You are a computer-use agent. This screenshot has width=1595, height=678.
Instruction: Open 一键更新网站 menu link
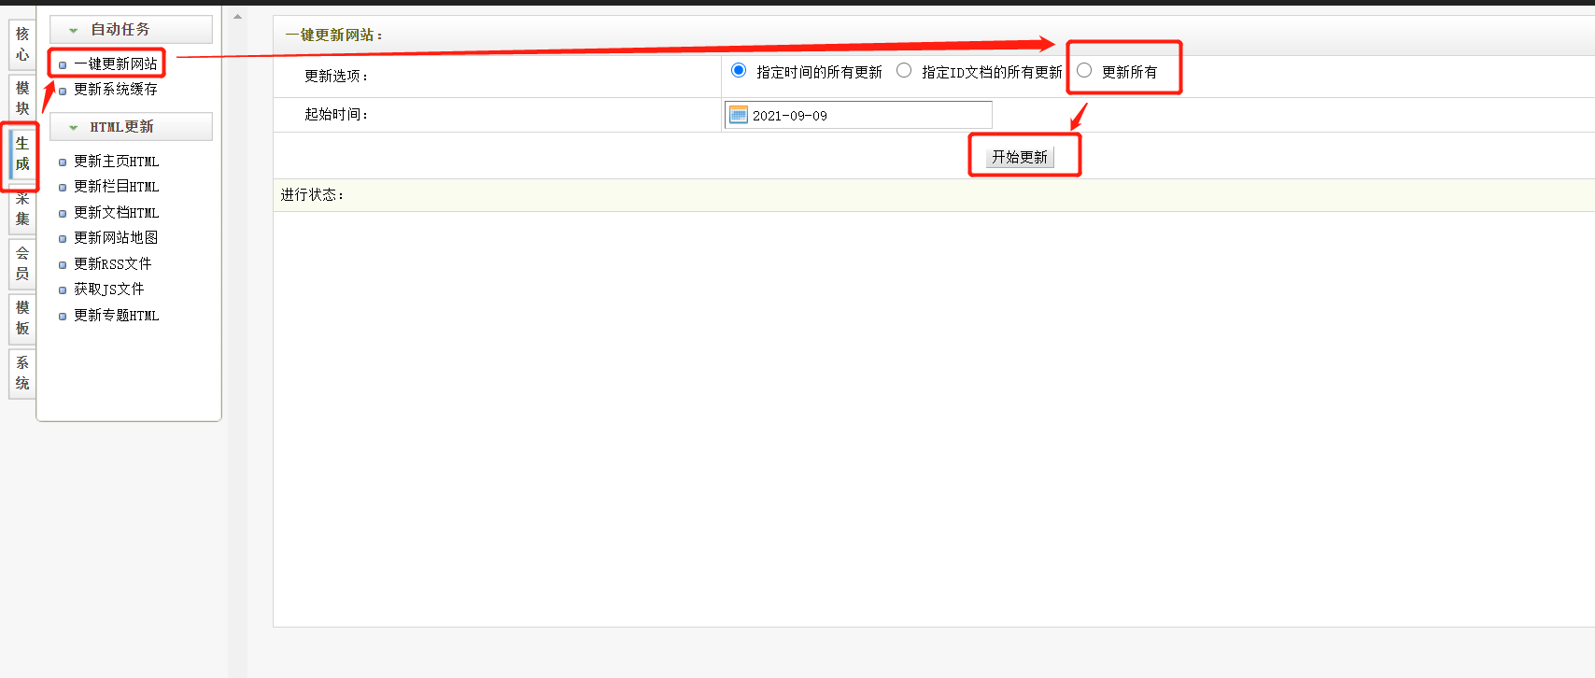tap(116, 64)
